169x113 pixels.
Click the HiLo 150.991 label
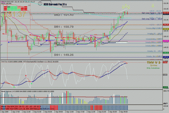6,4
